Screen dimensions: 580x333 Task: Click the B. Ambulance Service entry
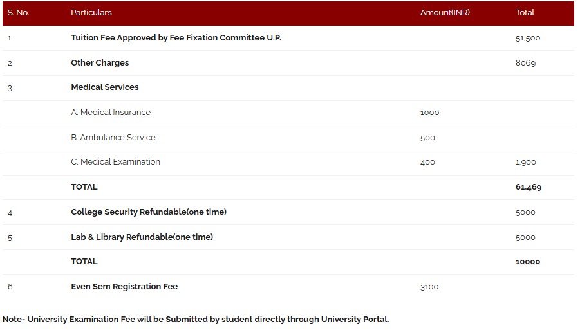tap(113, 138)
